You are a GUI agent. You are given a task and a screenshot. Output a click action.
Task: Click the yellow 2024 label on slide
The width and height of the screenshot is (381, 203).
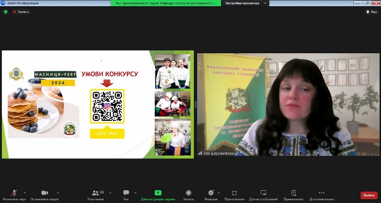click(x=58, y=83)
